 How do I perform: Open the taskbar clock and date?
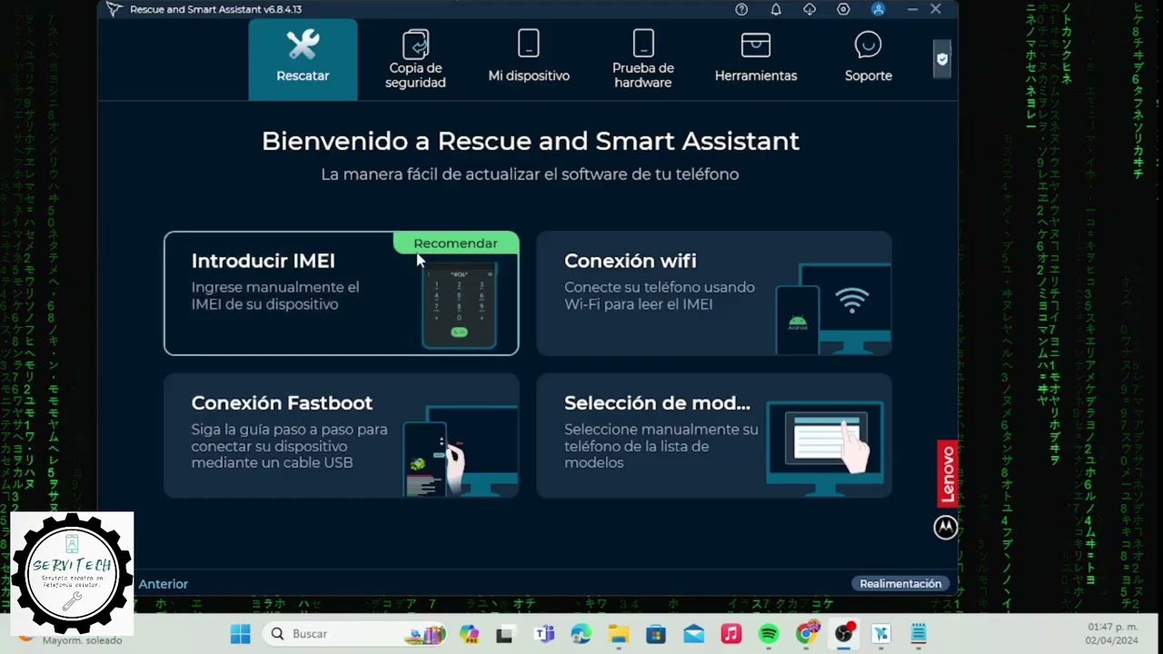coord(1112,634)
